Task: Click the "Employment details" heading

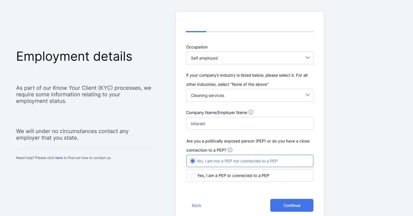Action: [74, 56]
